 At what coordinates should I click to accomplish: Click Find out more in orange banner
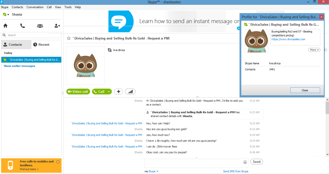coord(29,169)
